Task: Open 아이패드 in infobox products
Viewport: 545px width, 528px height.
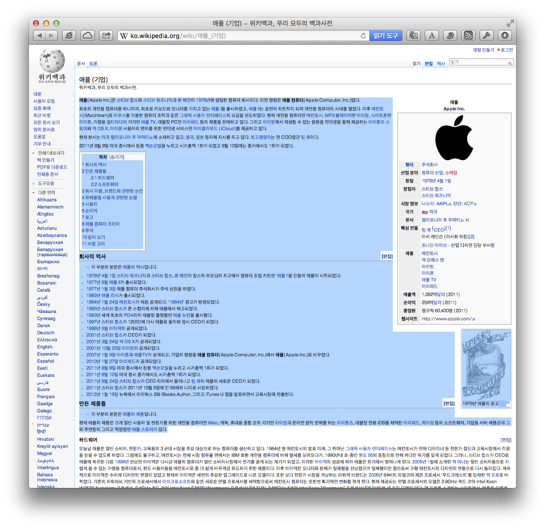Action: click(x=430, y=287)
